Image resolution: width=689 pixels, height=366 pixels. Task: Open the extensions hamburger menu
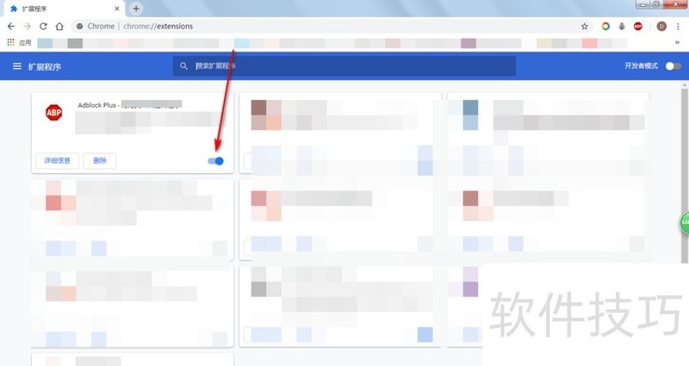point(16,66)
